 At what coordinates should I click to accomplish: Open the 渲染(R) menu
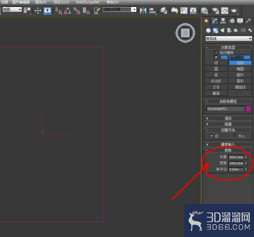pyautogui.click(x=41, y=2)
